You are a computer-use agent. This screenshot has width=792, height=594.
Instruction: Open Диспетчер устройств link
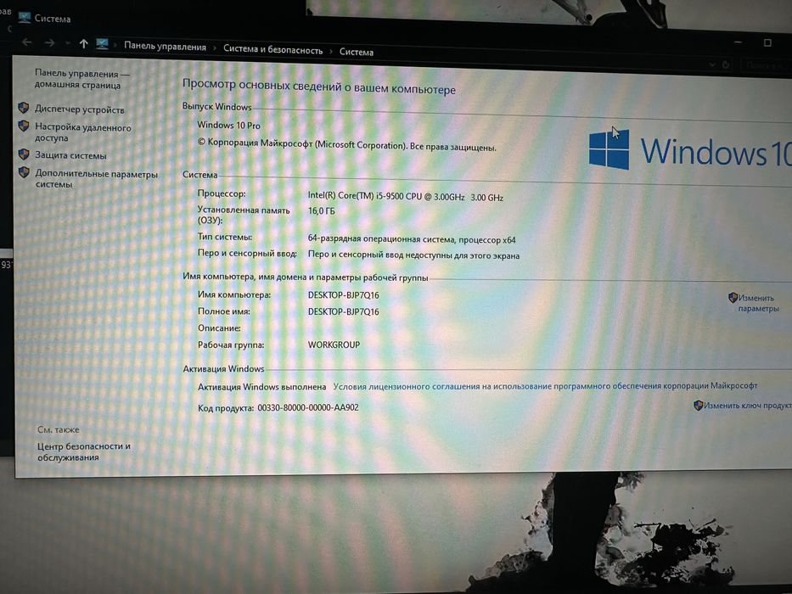(79, 109)
